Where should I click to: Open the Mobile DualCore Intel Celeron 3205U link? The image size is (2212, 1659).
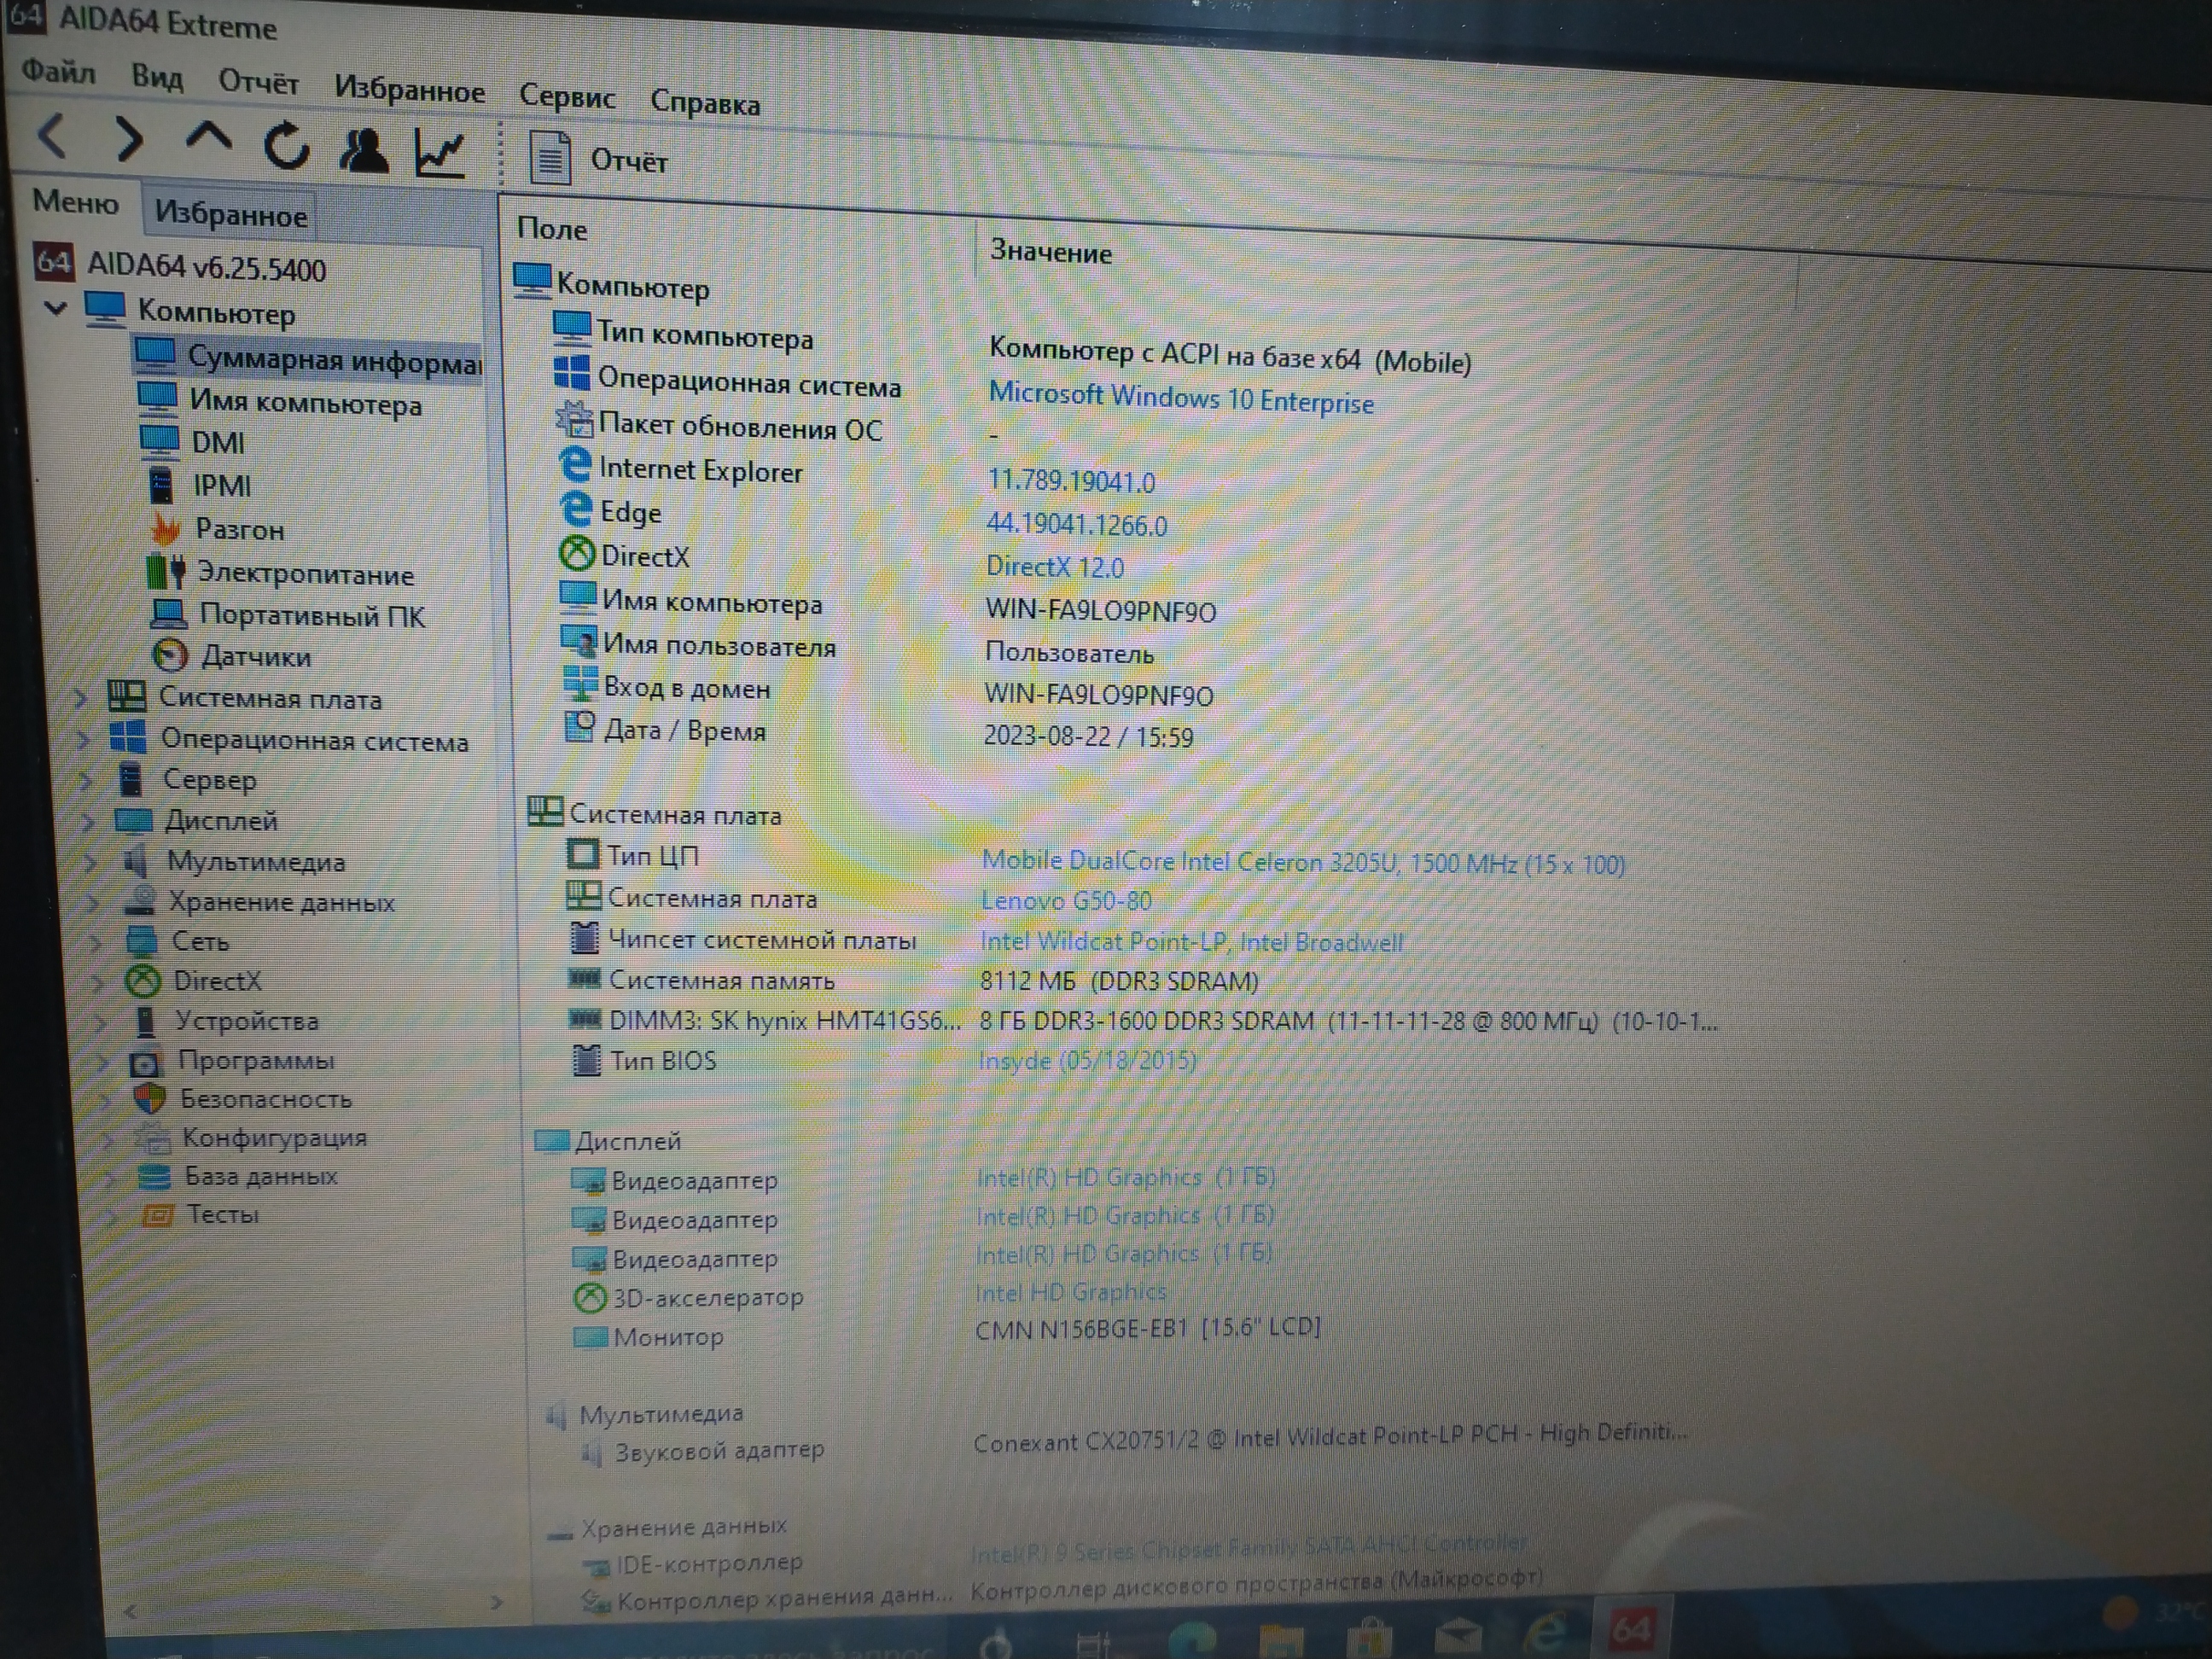(x=1302, y=862)
